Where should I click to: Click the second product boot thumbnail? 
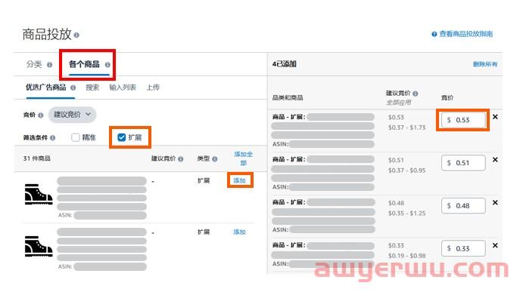click(39, 247)
